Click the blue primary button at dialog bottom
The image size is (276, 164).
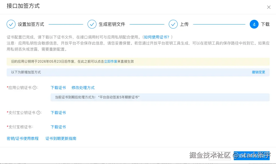(251, 155)
